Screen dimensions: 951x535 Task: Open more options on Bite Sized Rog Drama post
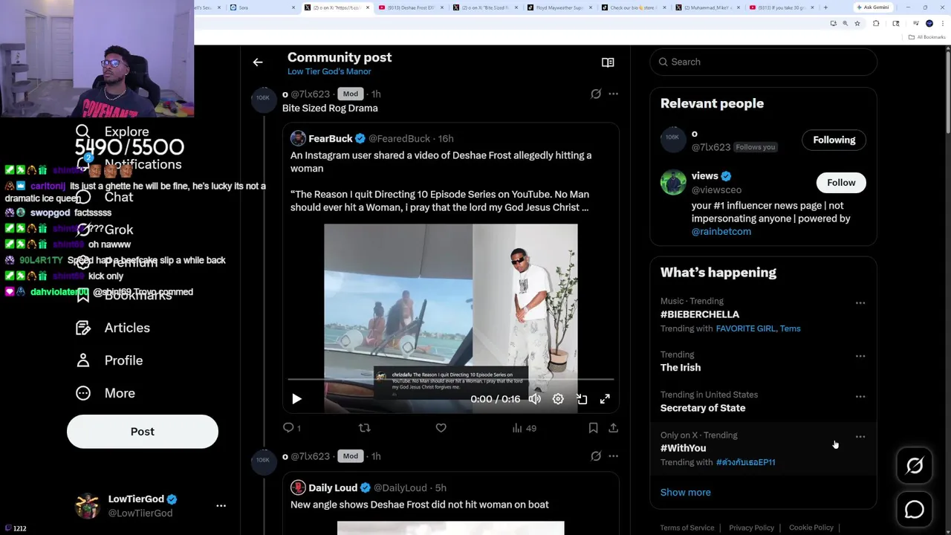tap(613, 94)
